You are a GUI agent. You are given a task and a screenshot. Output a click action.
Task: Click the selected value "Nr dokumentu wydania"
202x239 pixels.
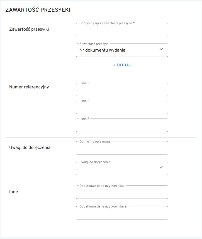click(x=102, y=50)
